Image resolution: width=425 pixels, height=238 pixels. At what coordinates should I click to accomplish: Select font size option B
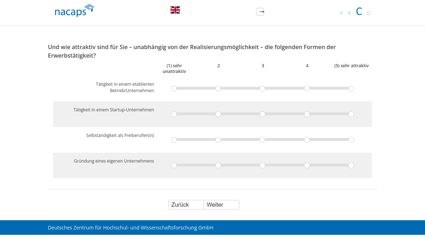pos(349,13)
